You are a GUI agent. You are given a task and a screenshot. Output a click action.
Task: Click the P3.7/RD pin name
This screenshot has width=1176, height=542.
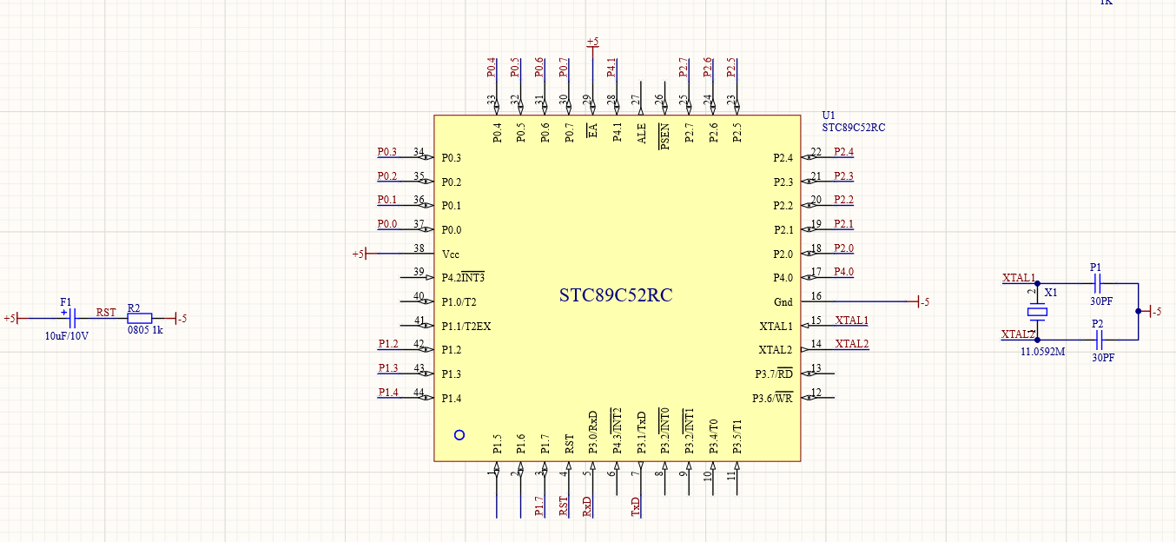(x=773, y=374)
